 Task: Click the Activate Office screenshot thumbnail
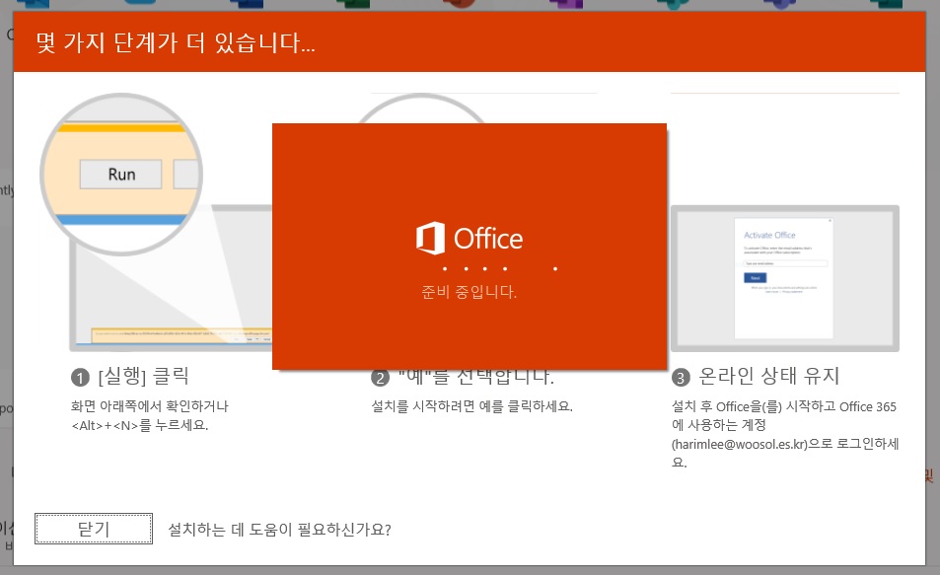click(x=785, y=278)
